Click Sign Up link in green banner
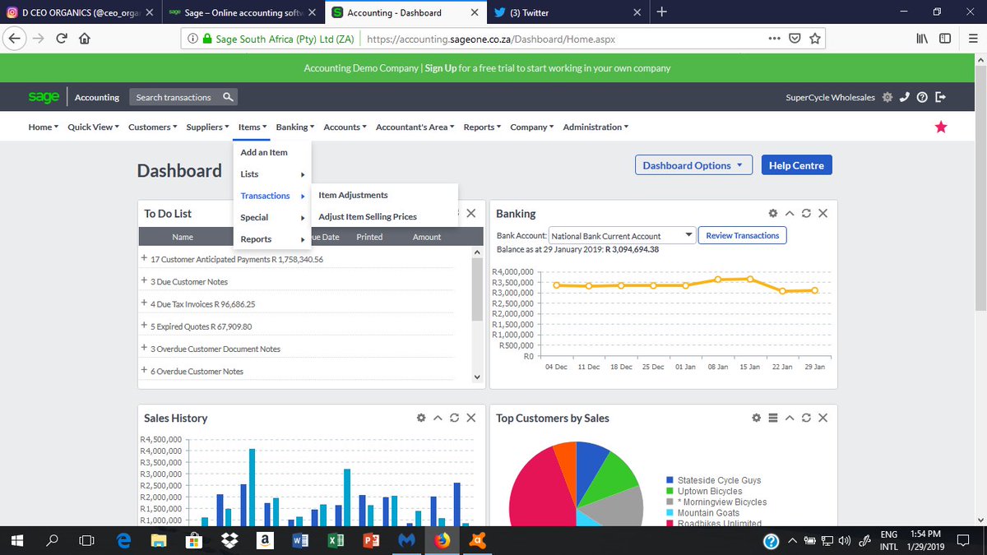The image size is (987, 555). pyautogui.click(x=441, y=68)
